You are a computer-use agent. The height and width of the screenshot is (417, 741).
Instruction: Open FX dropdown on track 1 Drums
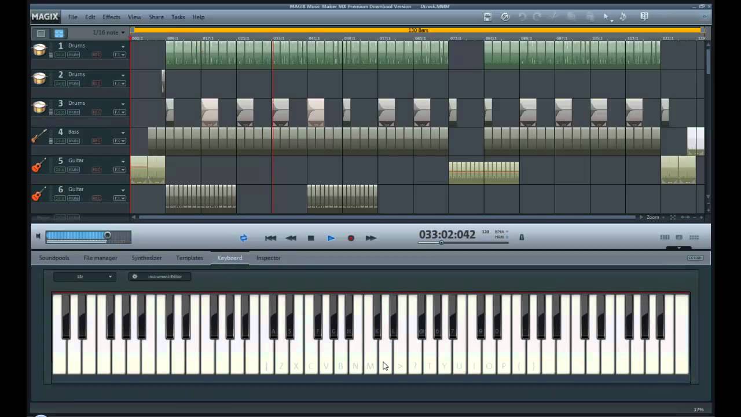click(x=119, y=54)
